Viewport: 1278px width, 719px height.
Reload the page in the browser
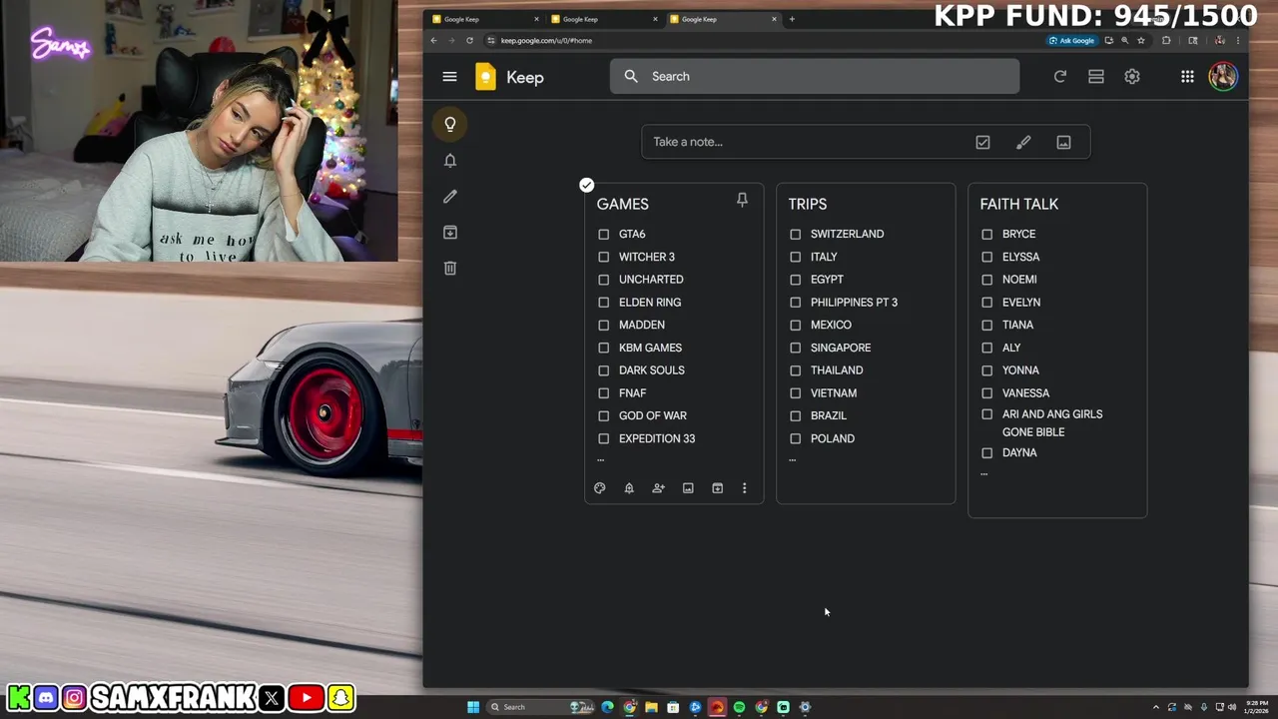[x=469, y=41]
